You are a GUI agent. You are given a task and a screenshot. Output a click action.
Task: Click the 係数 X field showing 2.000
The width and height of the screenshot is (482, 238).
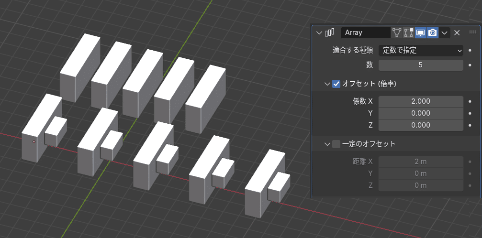point(421,101)
